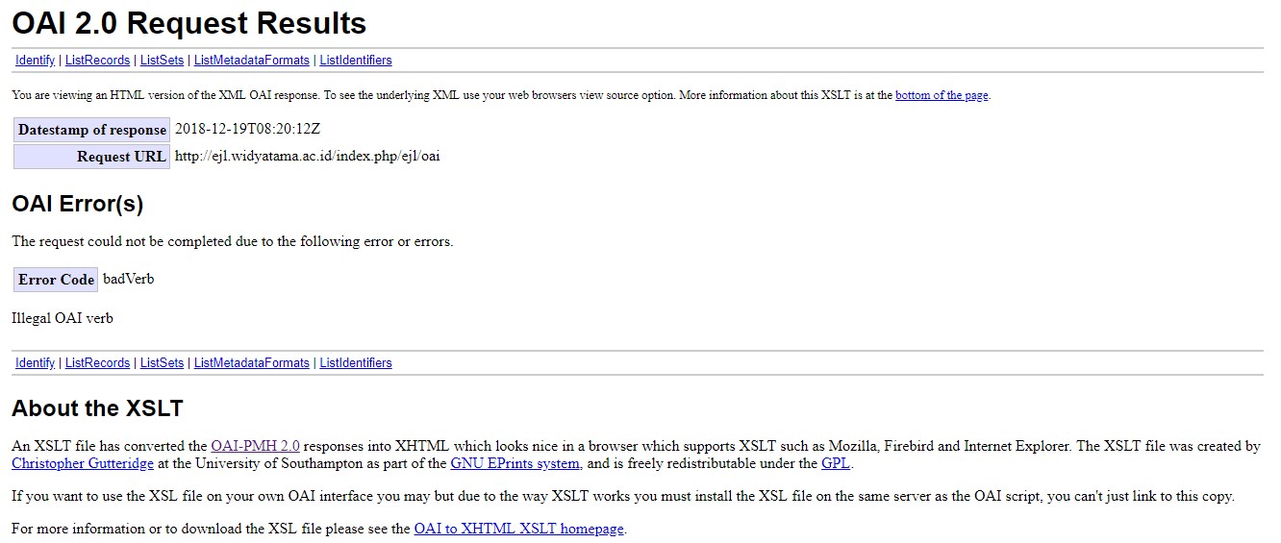Select ListSets in the lower navigation bar
The height and width of the screenshot is (543, 1281).
[x=162, y=362]
